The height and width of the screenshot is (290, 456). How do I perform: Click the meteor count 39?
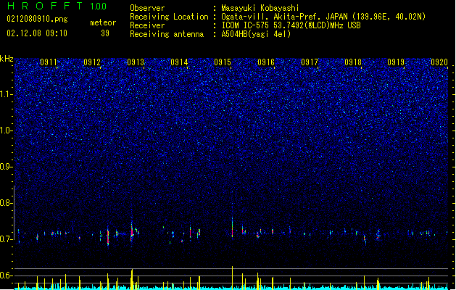coord(105,33)
